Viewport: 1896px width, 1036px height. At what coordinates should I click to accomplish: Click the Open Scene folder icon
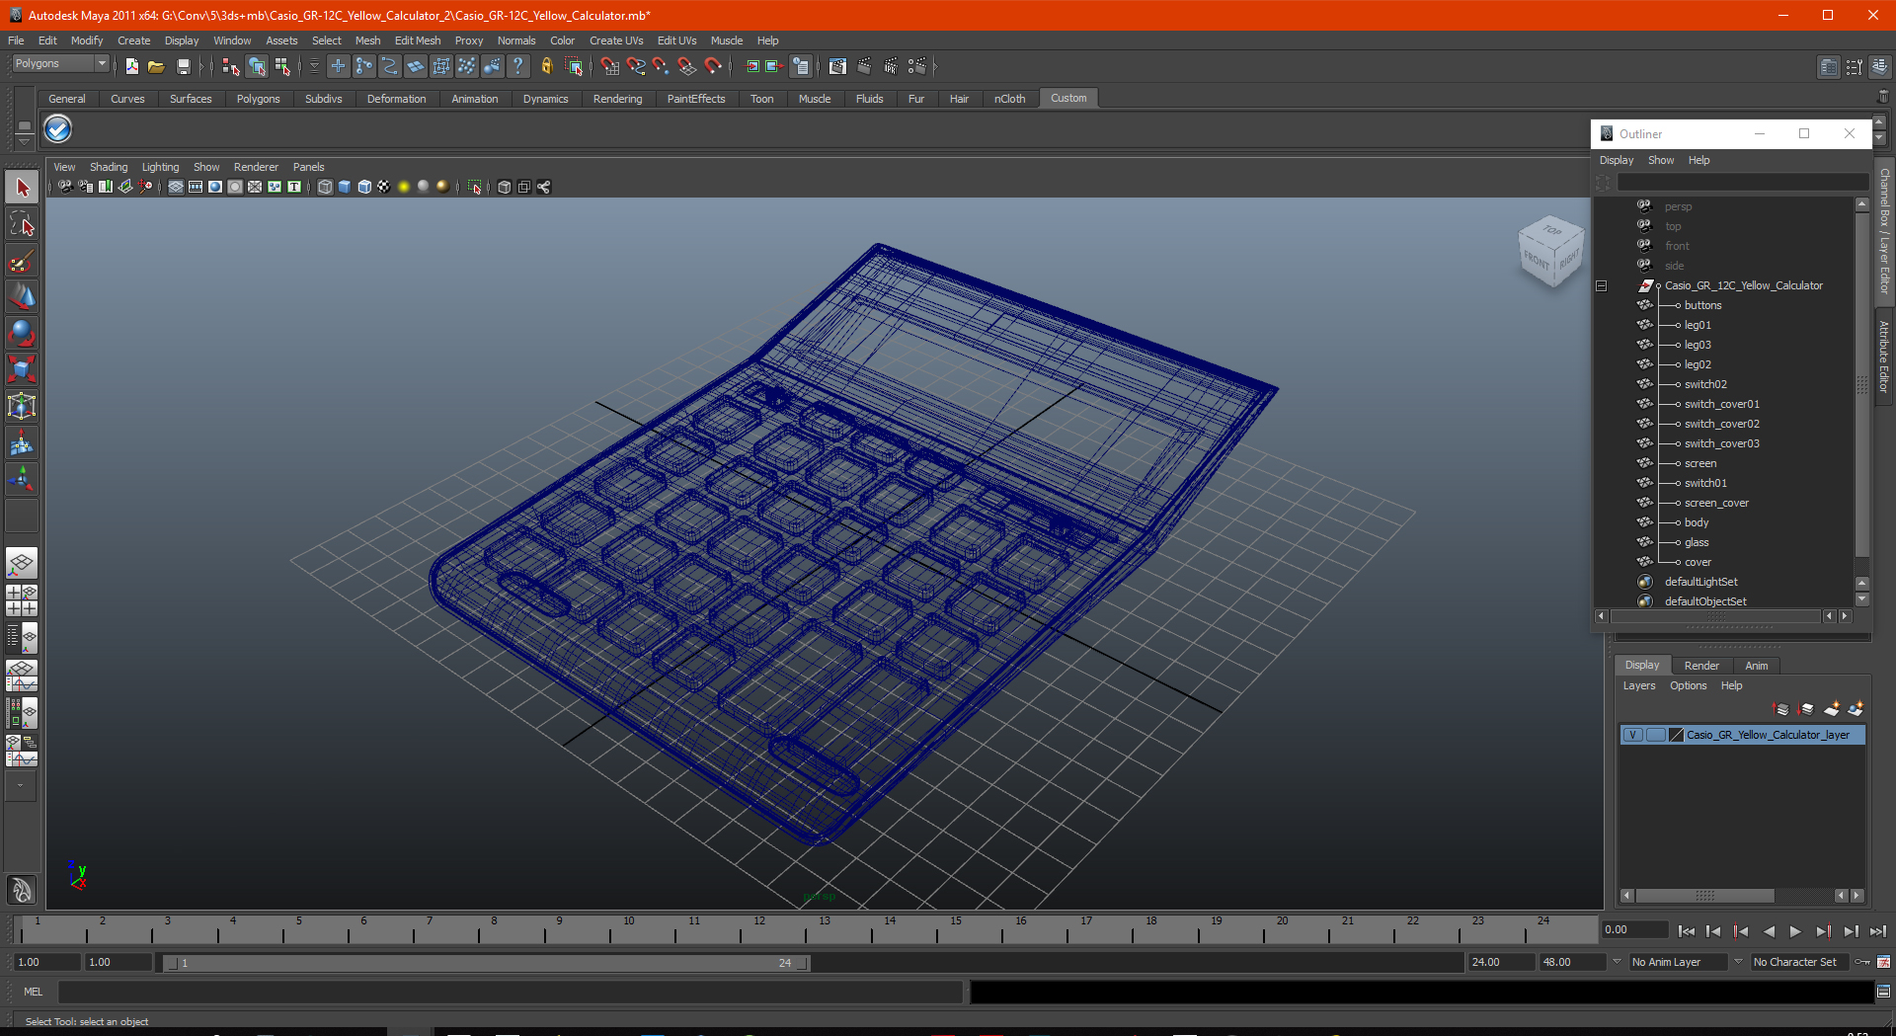pyautogui.click(x=156, y=66)
